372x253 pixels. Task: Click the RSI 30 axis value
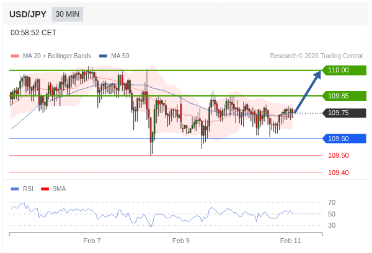(x=332, y=225)
